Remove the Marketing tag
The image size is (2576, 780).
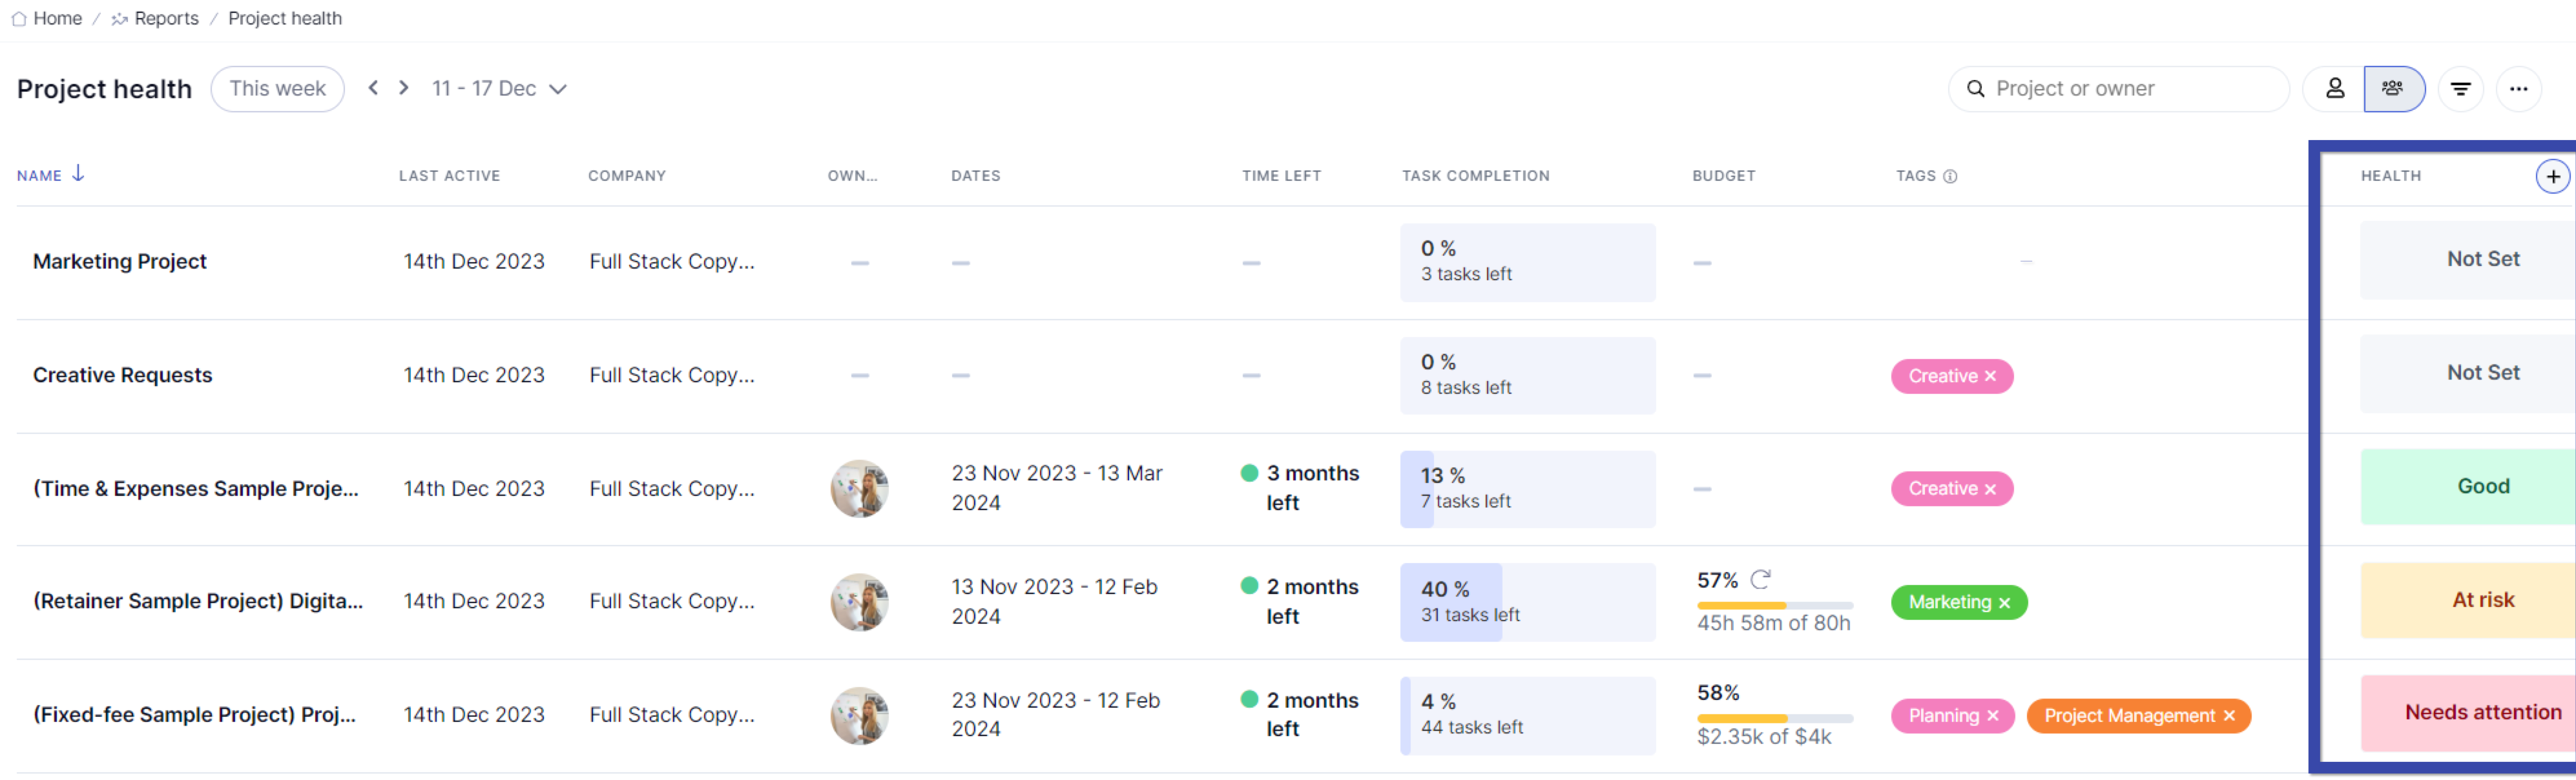point(2004,603)
